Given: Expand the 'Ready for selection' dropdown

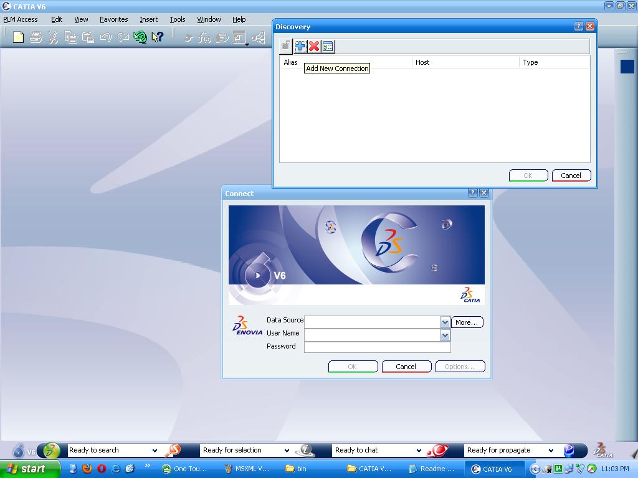Looking at the screenshot, I should (x=287, y=451).
